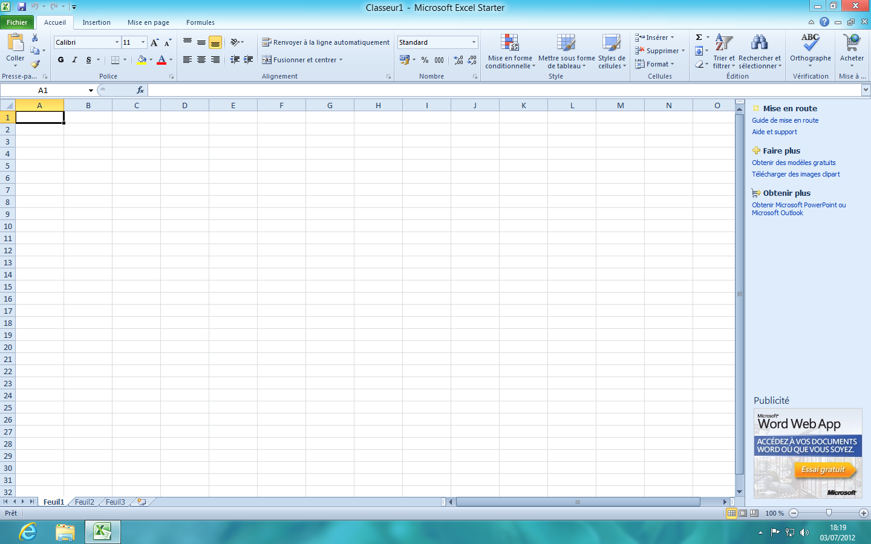Insert new worksheet tab icon
Viewport: 871px width, 544px height.
142,502
